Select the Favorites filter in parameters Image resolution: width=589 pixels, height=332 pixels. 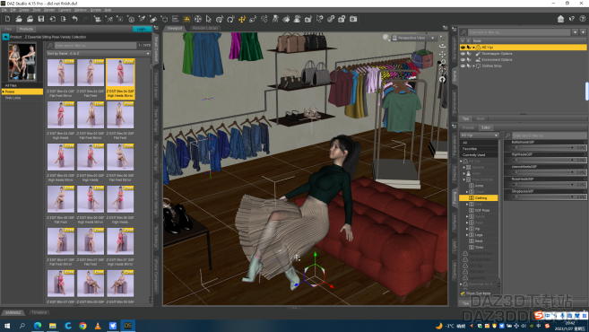click(479, 149)
